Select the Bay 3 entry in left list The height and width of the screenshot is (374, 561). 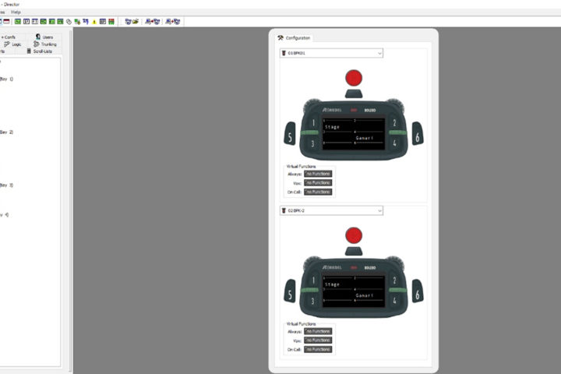coord(6,185)
